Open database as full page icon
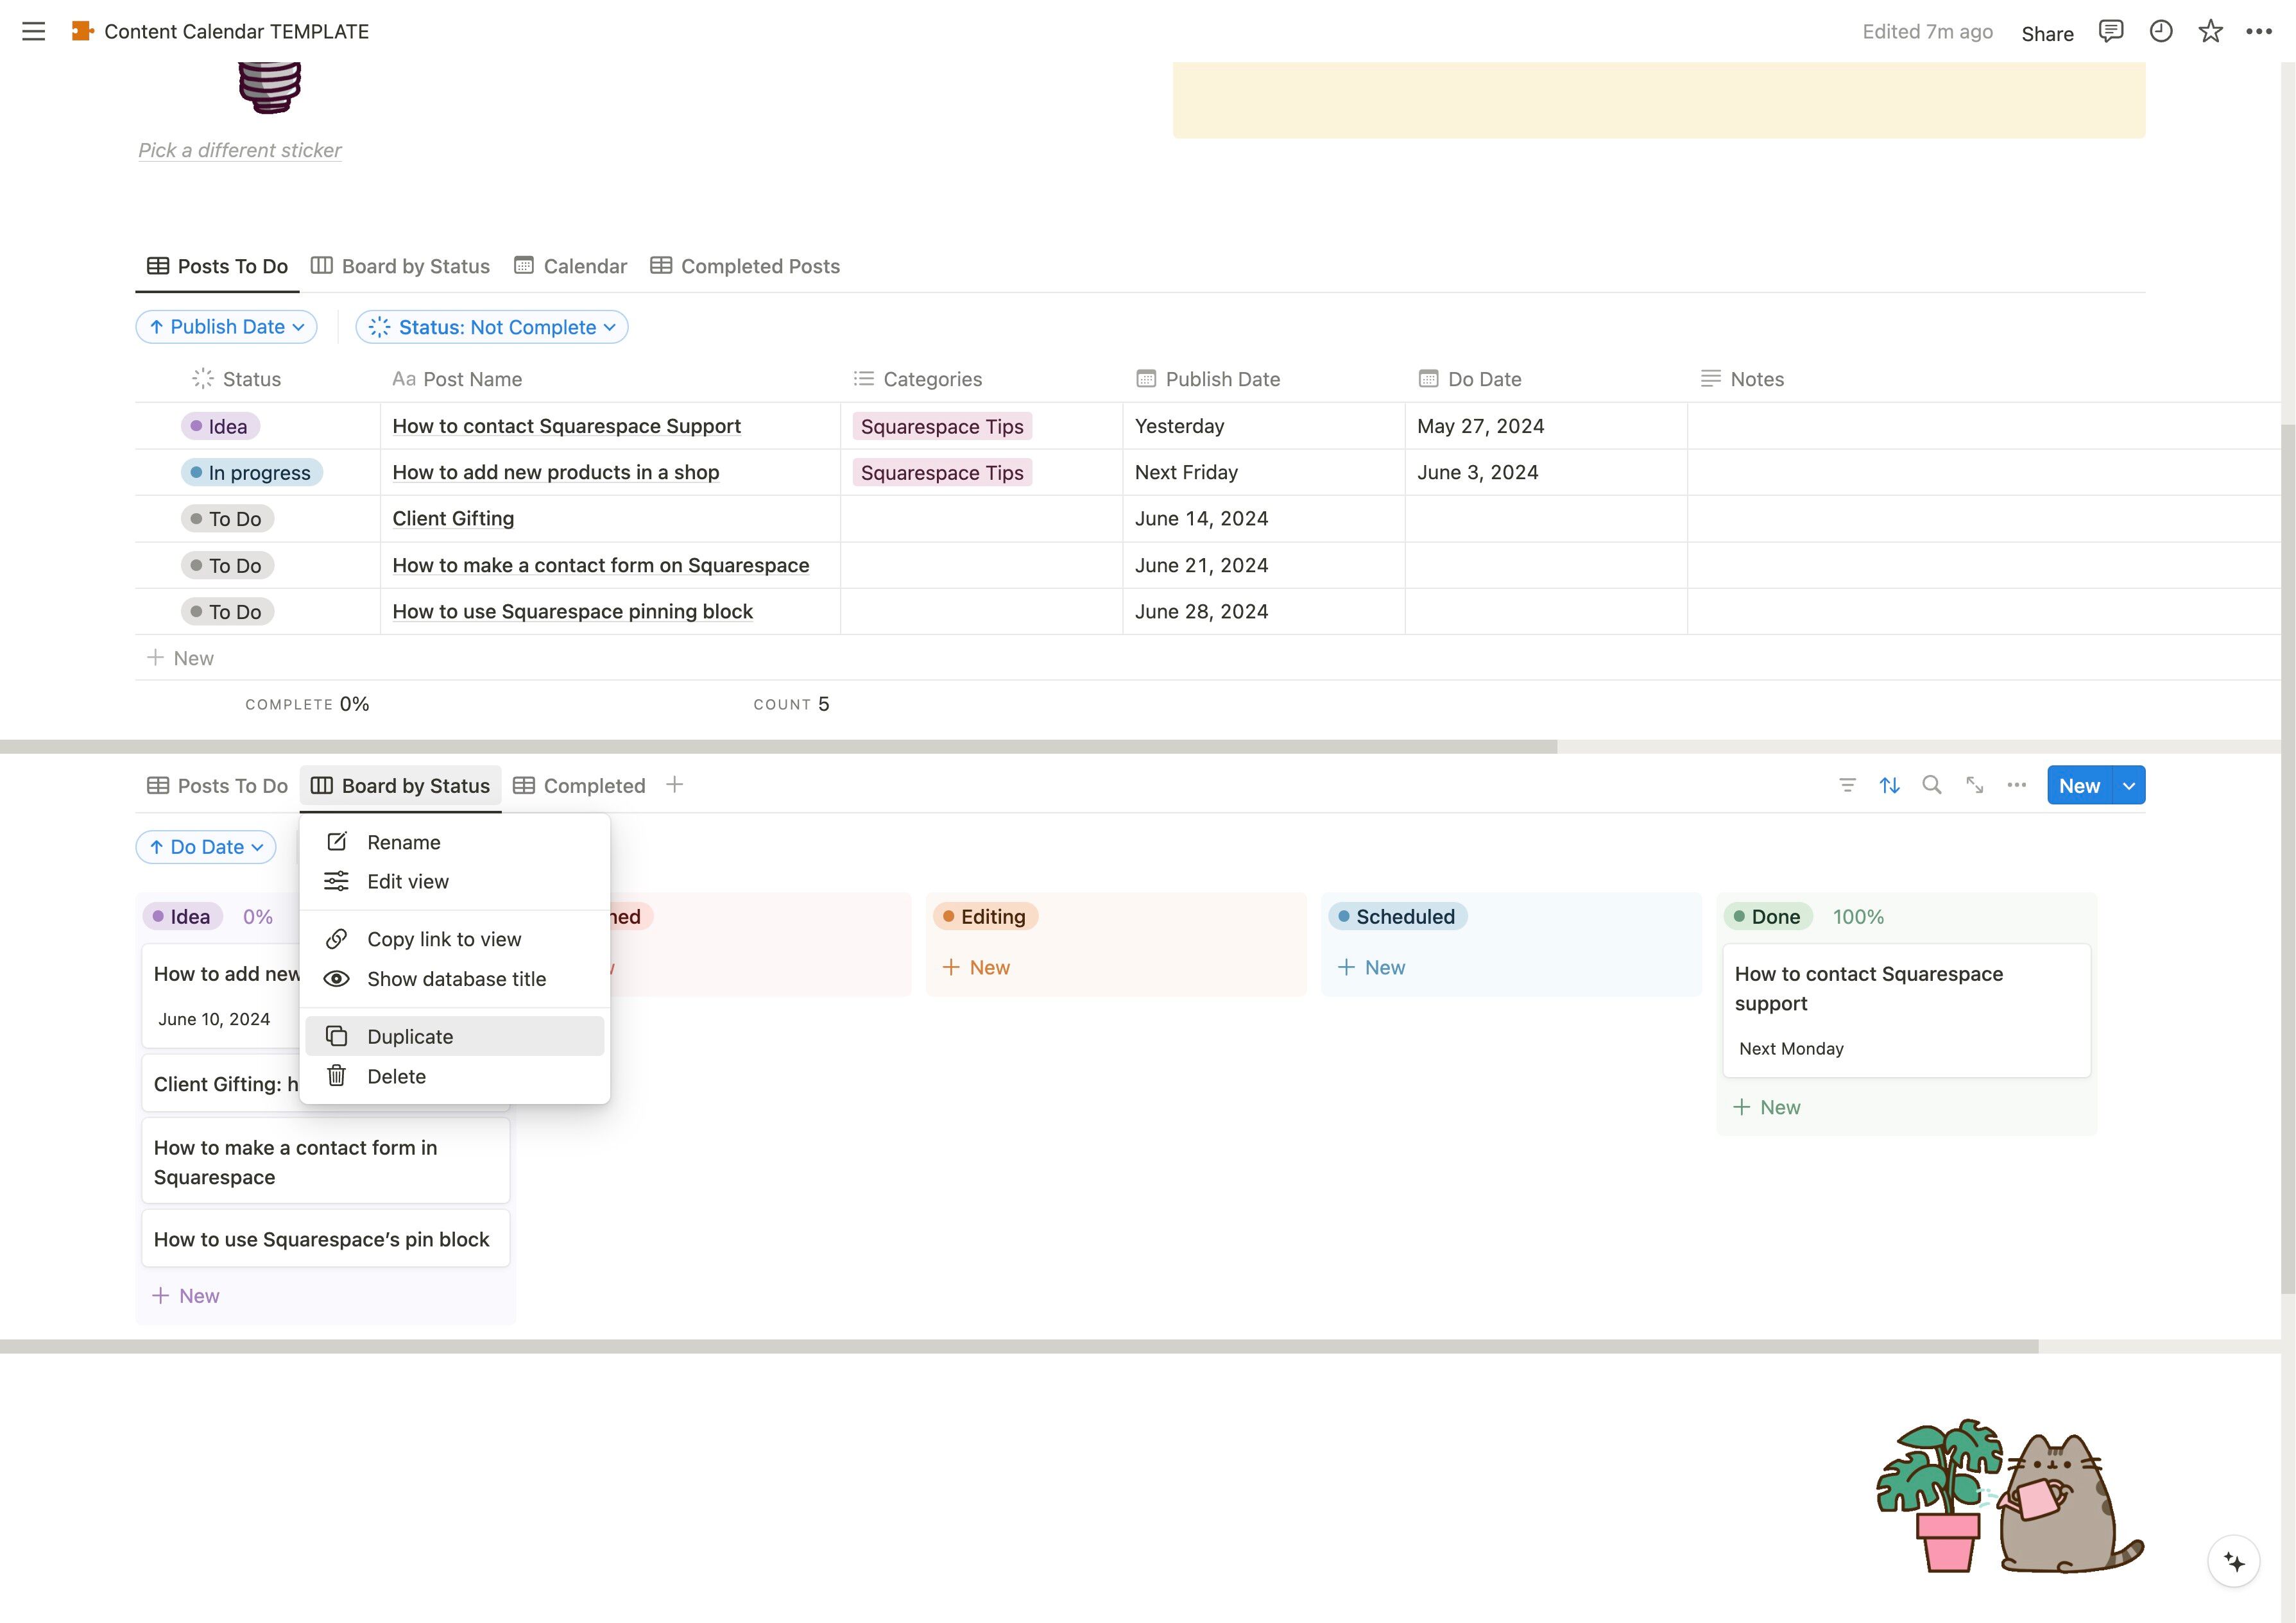This screenshot has width=2296, height=1623. point(1974,785)
